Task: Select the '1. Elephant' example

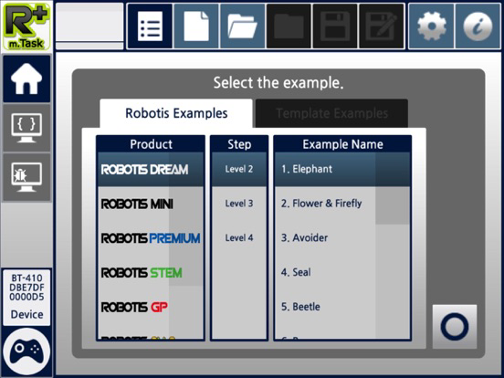Action: 342,169
